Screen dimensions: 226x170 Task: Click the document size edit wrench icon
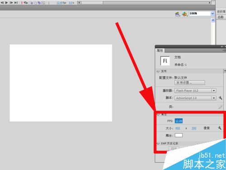[220, 128]
